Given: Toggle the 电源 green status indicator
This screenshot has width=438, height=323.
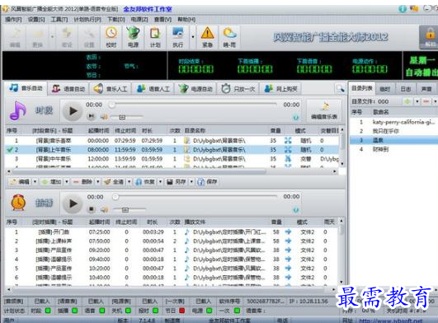Looking at the screenshot, I should click(209, 310).
